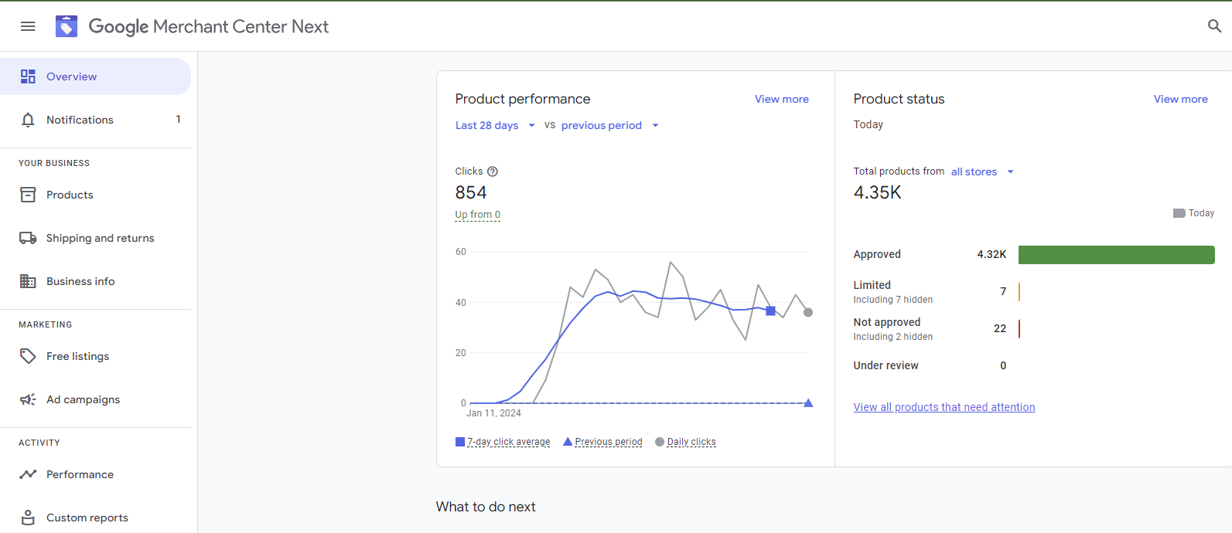Viewport: 1232px width, 533px height.
Task: Click the Business info building icon
Action: click(28, 281)
